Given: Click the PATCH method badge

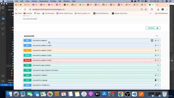Looking at the screenshot, I should coord(27,55).
